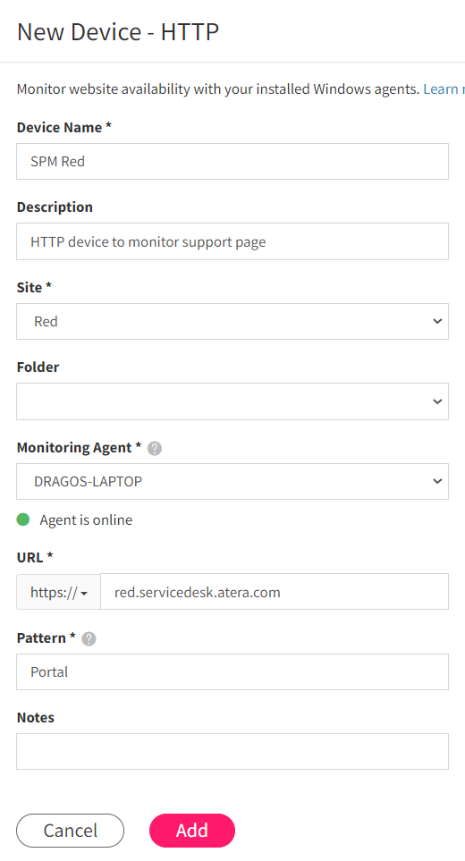Follow the Learn more link
The height and width of the screenshot is (861, 465).
(x=444, y=89)
